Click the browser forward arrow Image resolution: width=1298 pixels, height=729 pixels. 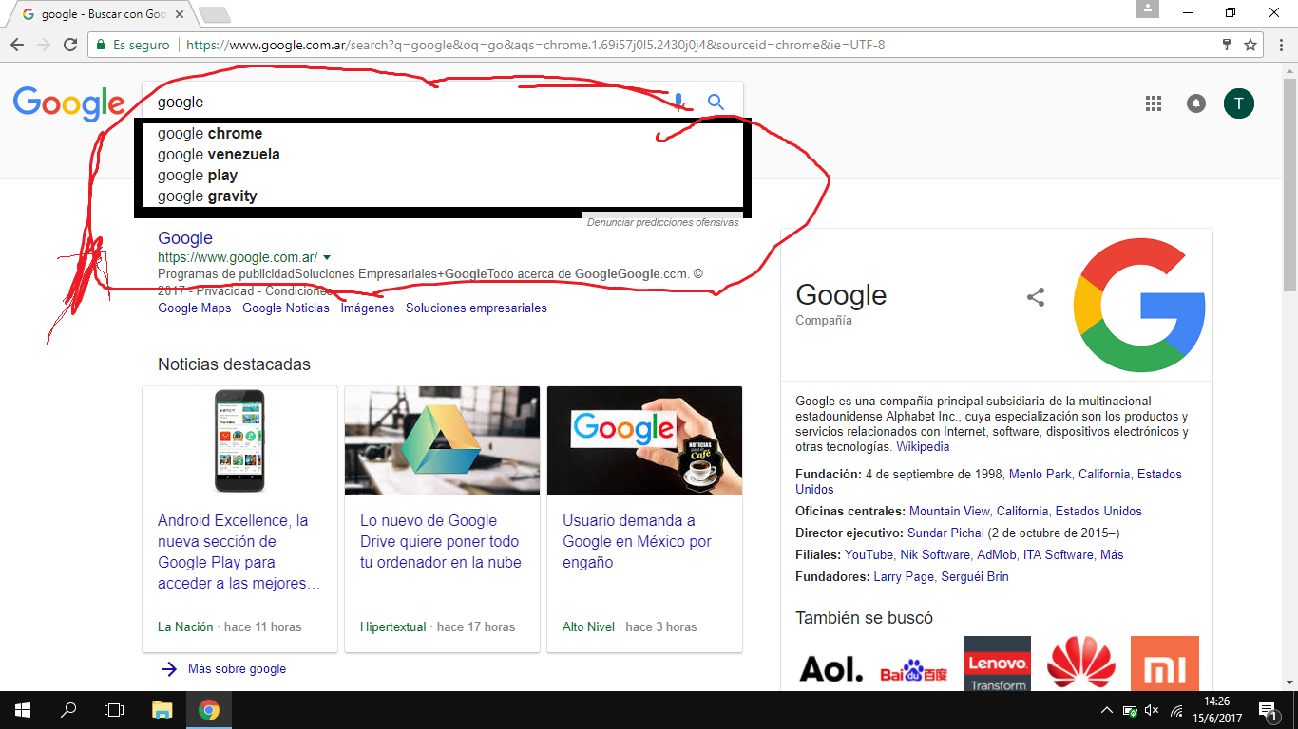click(44, 45)
